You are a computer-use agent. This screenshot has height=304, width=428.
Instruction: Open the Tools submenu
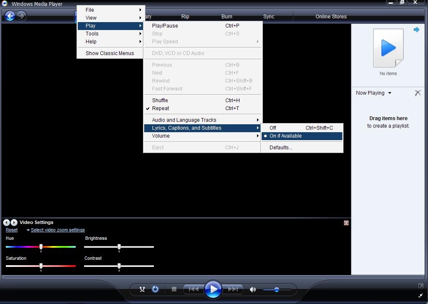click(x=110, y=33)
